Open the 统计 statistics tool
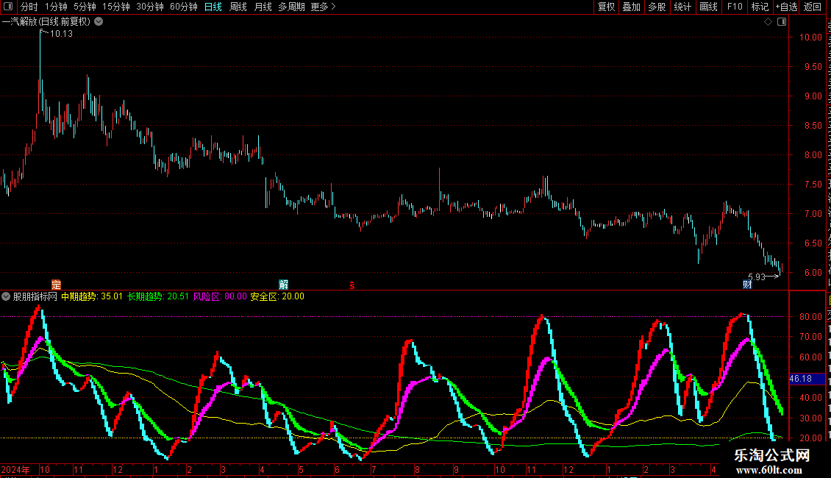This screenshot has width=831, height=478. (x=682, y=7)
